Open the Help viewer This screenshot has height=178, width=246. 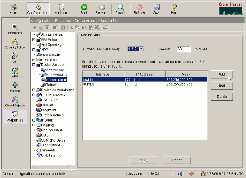174,9
